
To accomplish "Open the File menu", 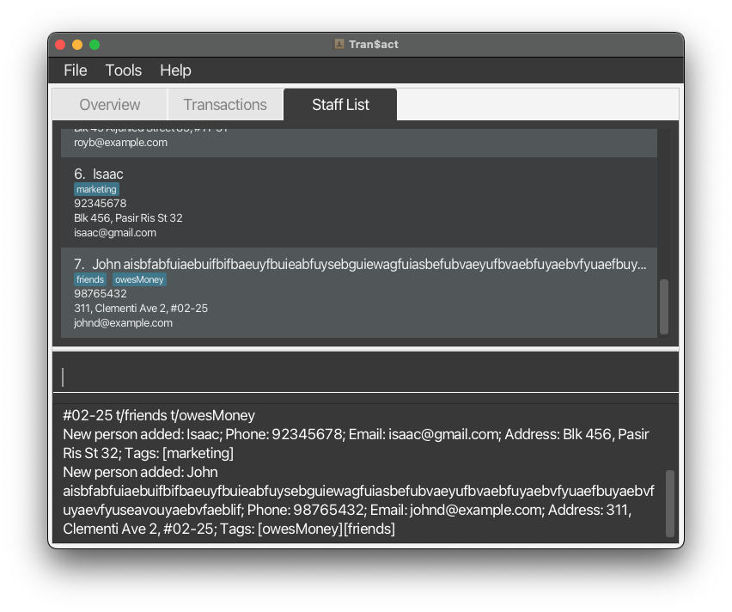I will pyautogui.click(x=75, y=70).
